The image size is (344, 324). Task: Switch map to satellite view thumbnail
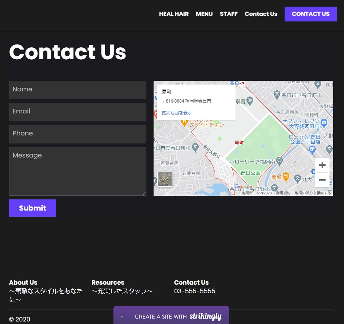click(165, 179)
